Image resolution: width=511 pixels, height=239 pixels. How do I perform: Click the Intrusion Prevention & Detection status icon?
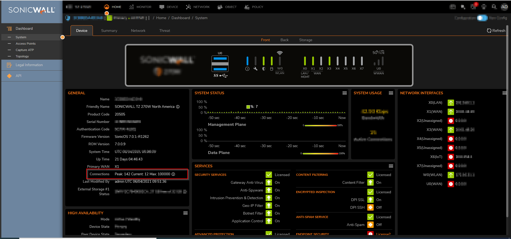tap(269, 198)
